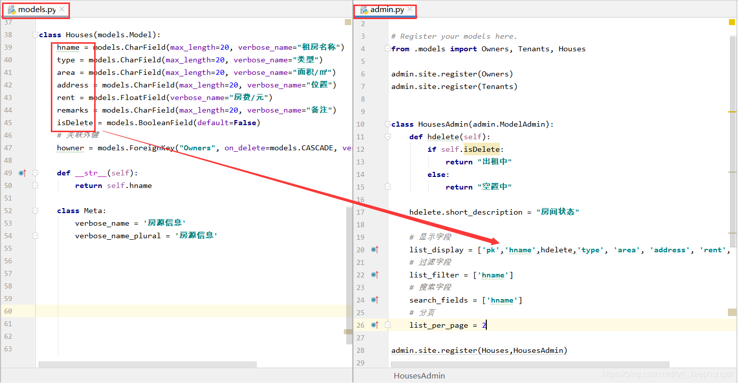Click HousesAdmin breadcrumb at the bottom
738x383 pixels.
(419, 375)
